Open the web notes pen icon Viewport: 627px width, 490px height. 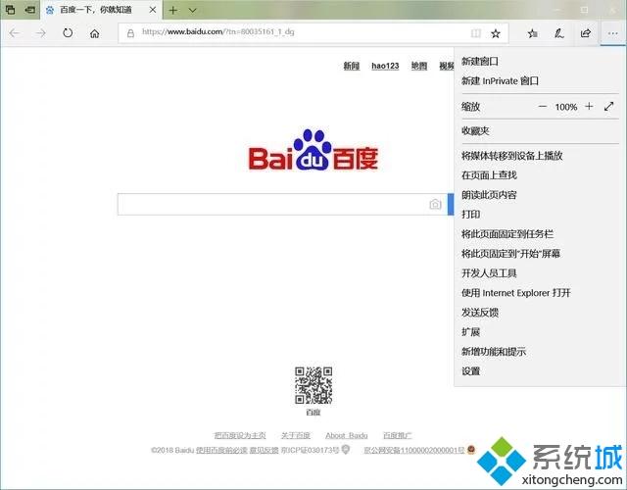click(559, 33)
